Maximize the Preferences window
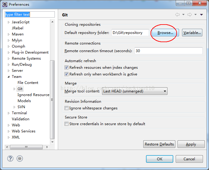Screen dimensions: 209x170 click(188, 3)
